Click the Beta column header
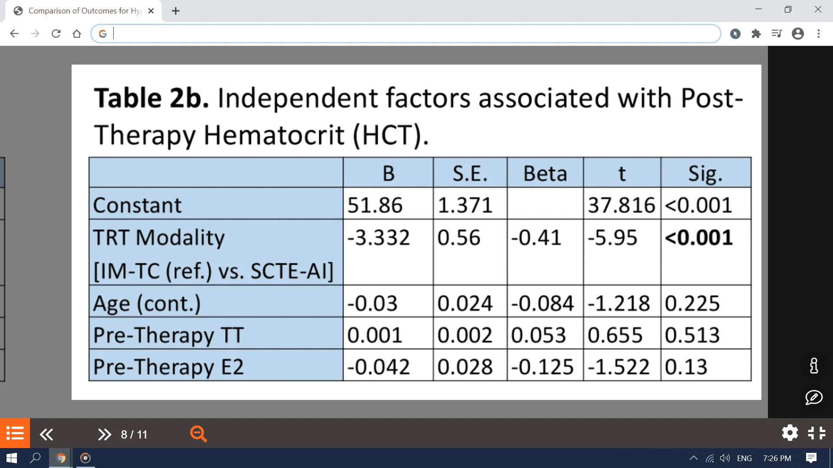 (545, 173)
